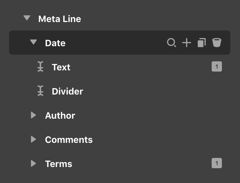Select the Comments item
Viewport: 240px width, 183px height.
pos(69,140)
